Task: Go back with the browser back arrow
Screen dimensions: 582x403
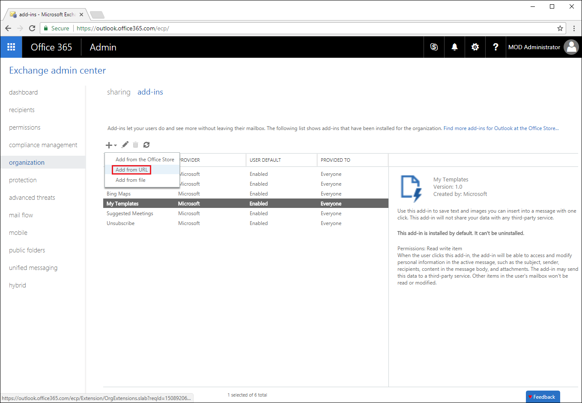Action: pyautogui.click(x=8, y=28)
